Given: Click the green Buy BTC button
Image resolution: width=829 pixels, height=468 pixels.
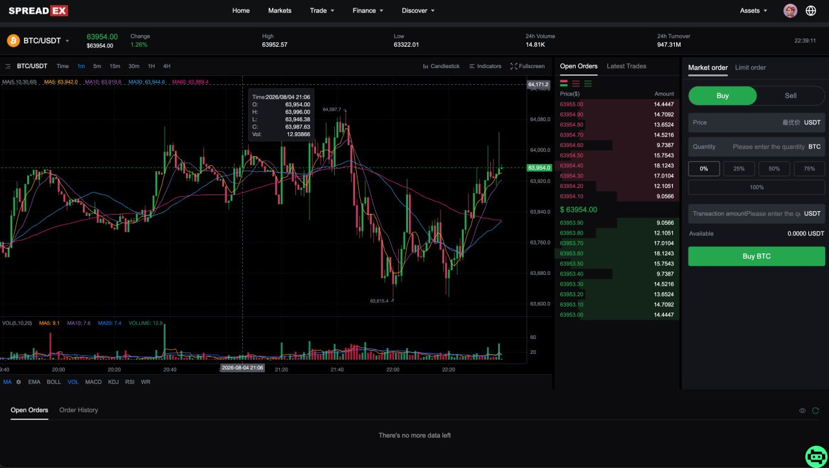Looking at the screenshot, I should pos(756,256).
